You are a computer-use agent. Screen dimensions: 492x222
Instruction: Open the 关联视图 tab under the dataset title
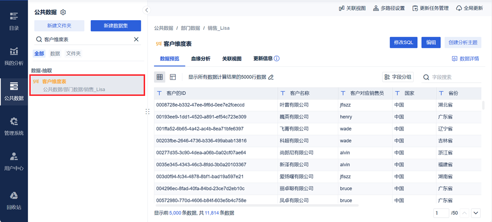click(x=232, y=58)
